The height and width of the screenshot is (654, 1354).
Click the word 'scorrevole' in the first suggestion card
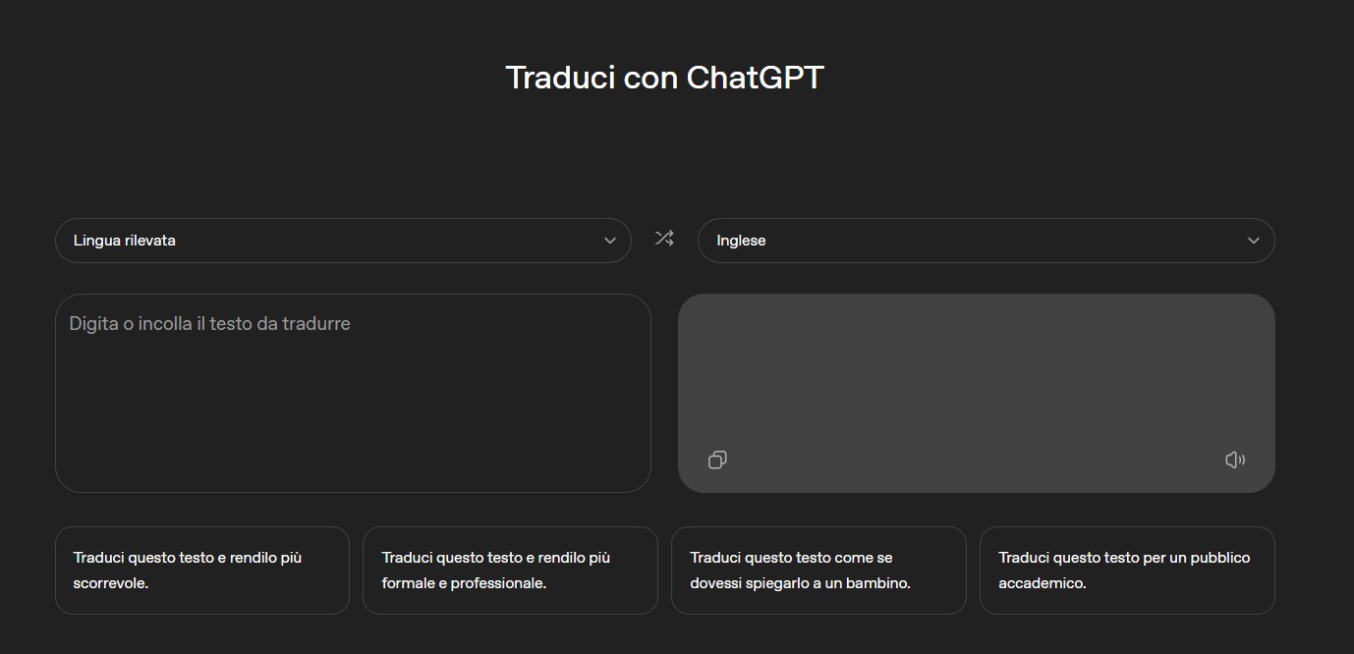click(x=110, y=583)
